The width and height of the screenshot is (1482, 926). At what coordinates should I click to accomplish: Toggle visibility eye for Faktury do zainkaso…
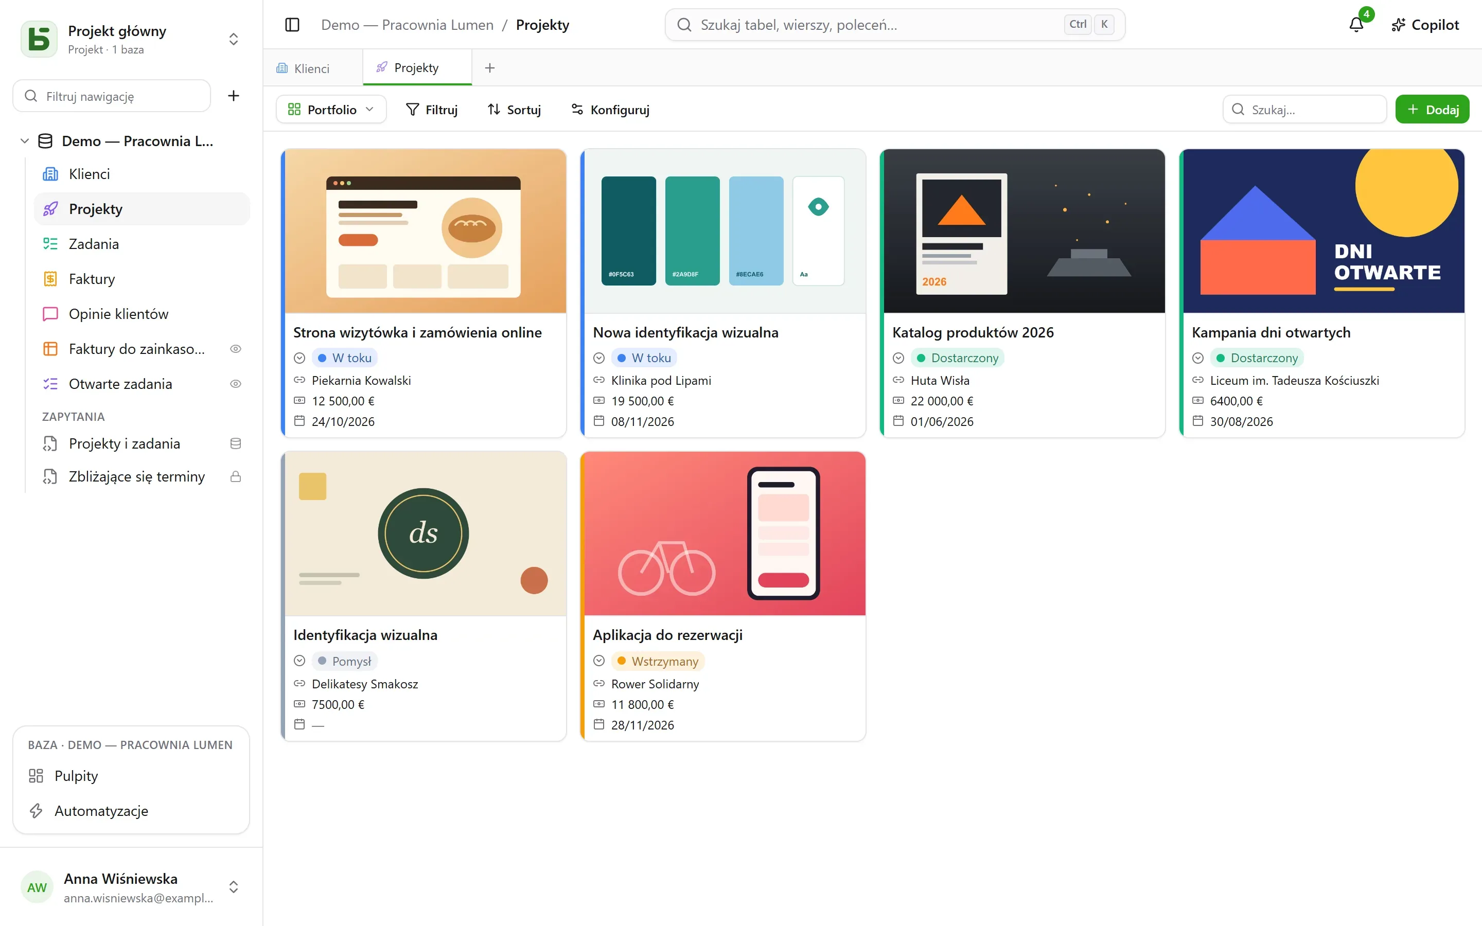click(235, 348)
